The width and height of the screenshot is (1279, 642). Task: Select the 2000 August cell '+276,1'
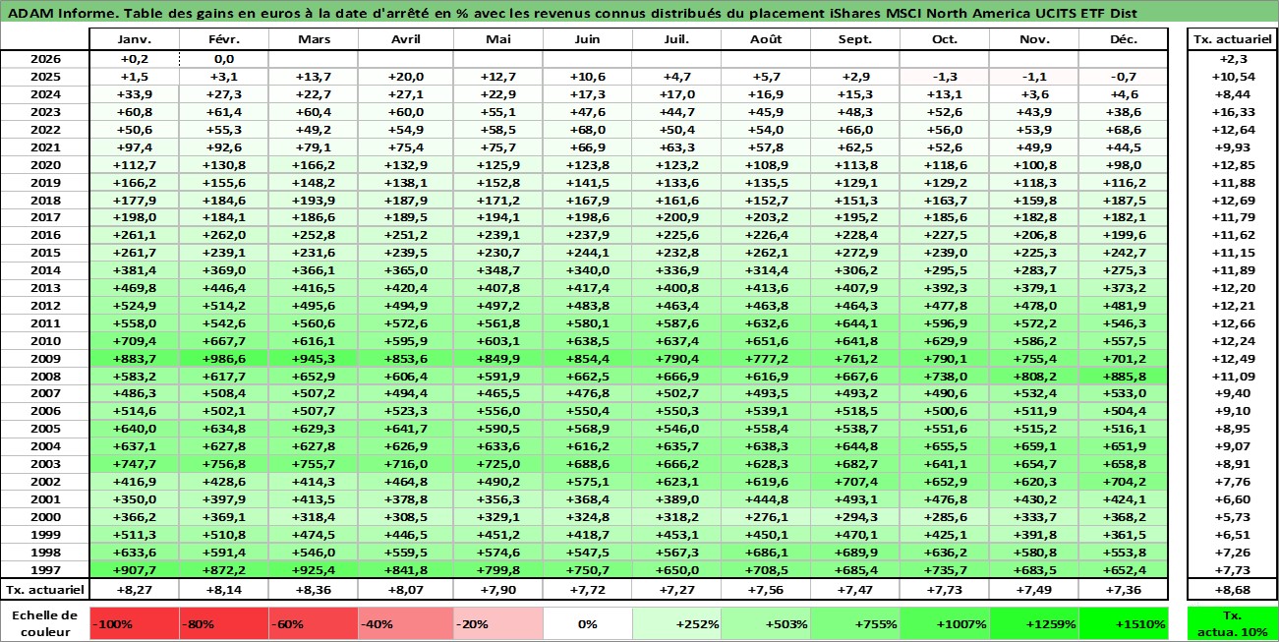(765, 517)
